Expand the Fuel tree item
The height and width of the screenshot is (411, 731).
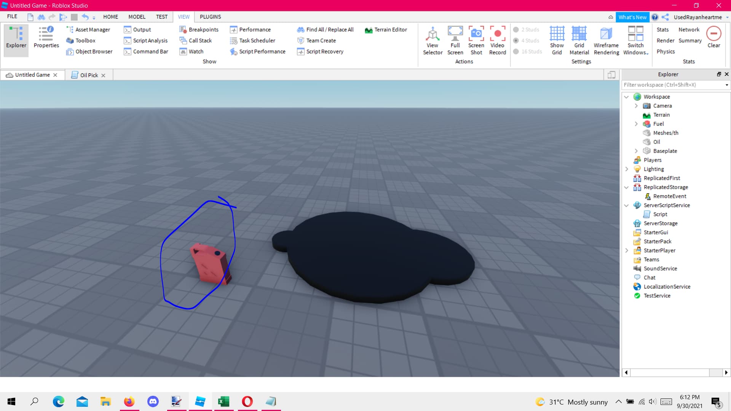636,124
